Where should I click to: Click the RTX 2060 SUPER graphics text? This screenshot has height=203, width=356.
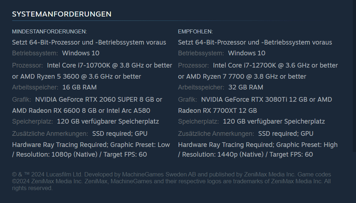tap(98, 100)
